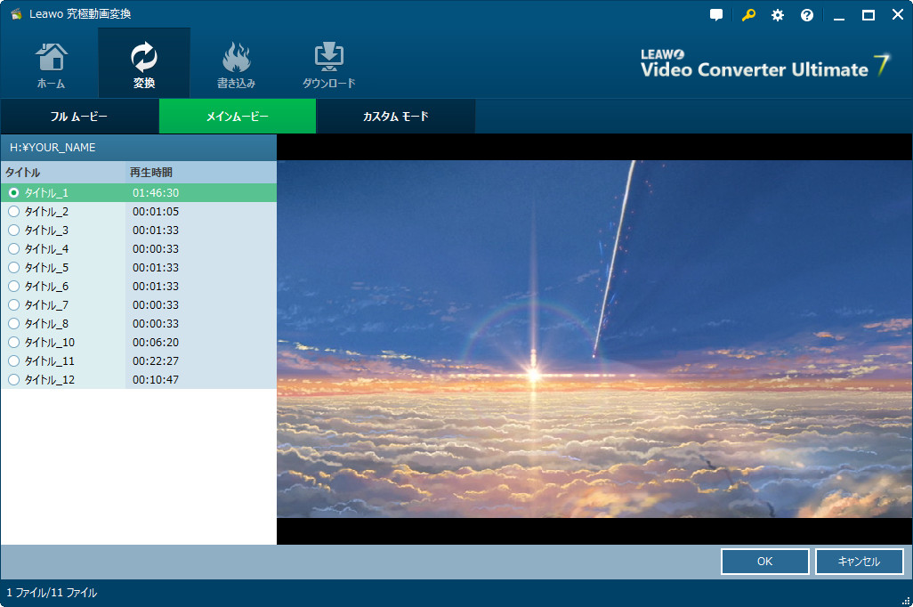The height and width of the screenshot is (607, 913).
Task: Select radio button for タイトル_6
Action: pos(14,286)
